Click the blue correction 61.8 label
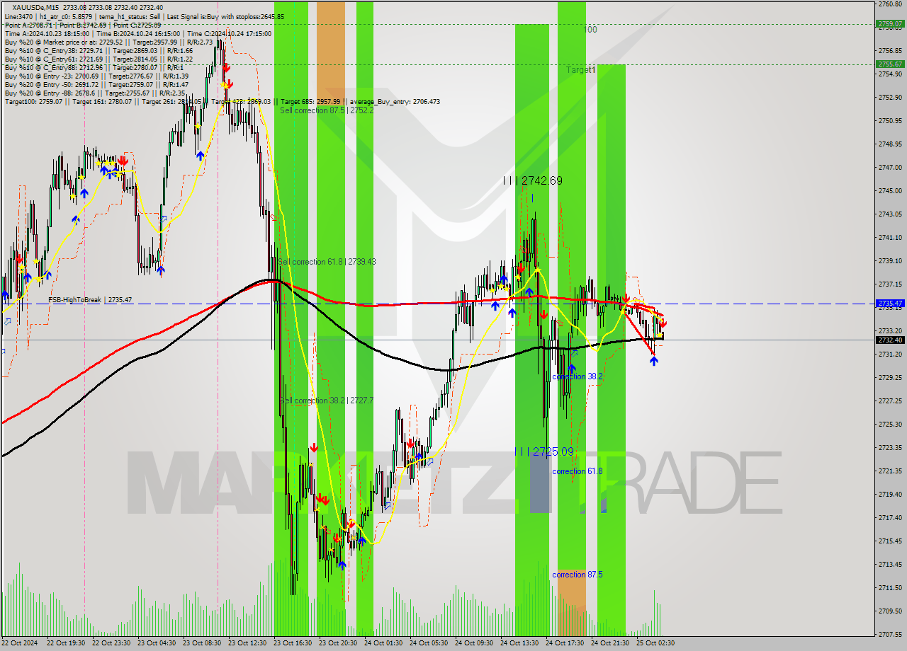907x651 pixels. click(578, 471)
